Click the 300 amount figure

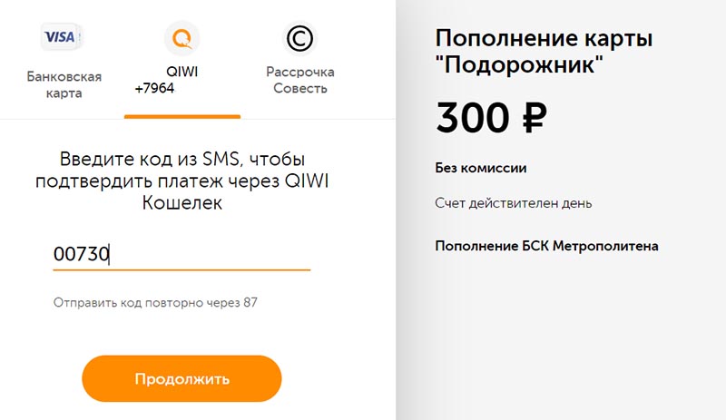473,118
